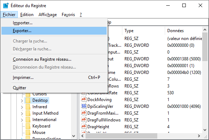This screenshot has width=209, height=140.
Task: Click the DpiScalingVer binary value icon
Action: pos(84,106)
